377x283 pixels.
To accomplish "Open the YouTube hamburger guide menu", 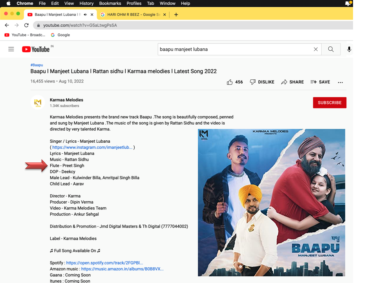I will click(11, 49).
